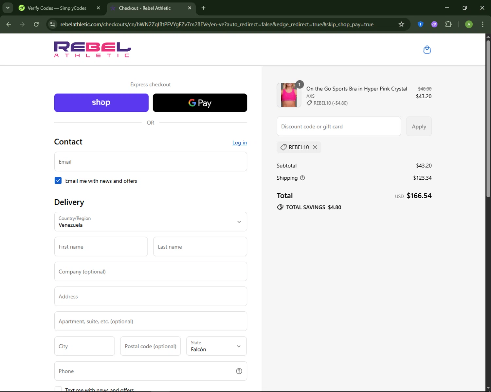Focus the Discount code or gift card field
Image resolution: width=491 pixels, height=392 pixels.
click(339, 126)
